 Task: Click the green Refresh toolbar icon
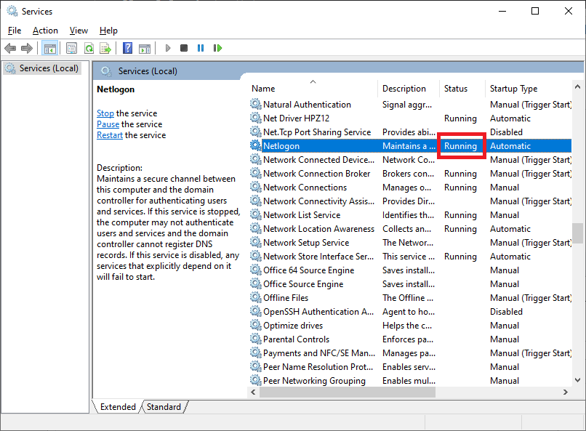89,48
